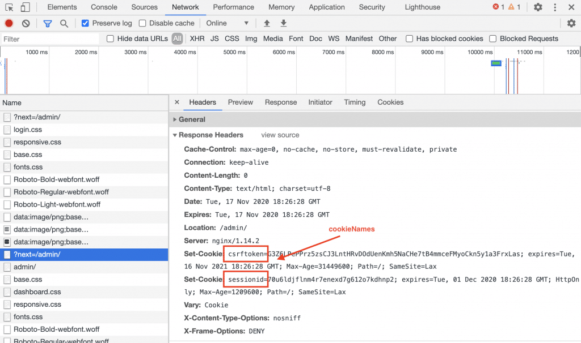581x343 pixels.
Task: Open the Lighthouse tab
Action: coord(422,7)
